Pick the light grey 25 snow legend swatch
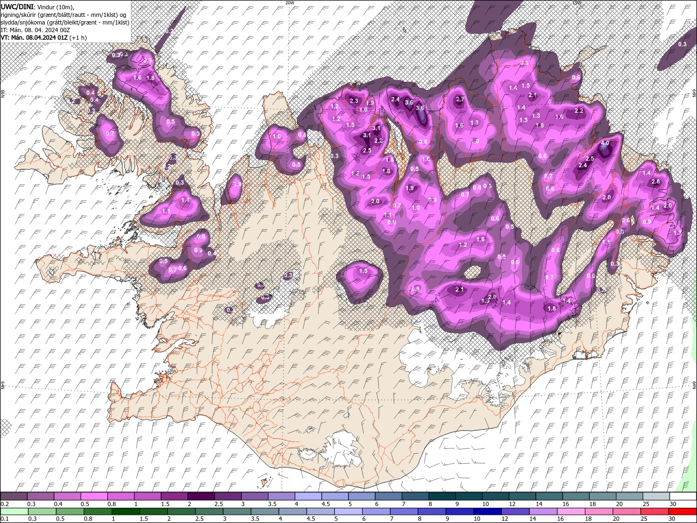The height and width of the screenshot is (523, 697). coord(655,496)
